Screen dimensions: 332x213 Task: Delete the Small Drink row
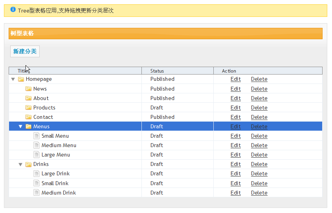pyautogui.click(x=259, y=183)
